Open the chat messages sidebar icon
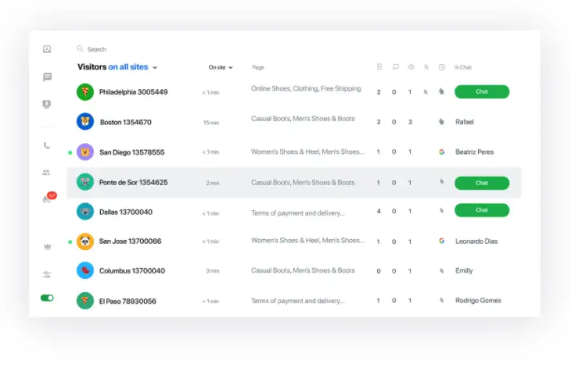The image size is (571, 368). 47,77
